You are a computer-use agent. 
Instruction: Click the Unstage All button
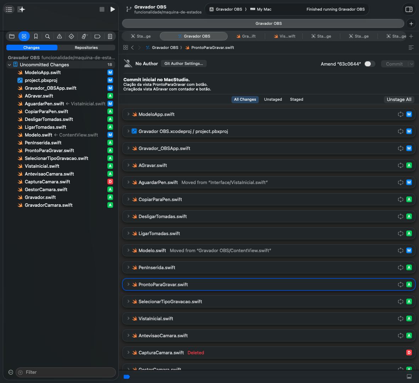[399, 99]
